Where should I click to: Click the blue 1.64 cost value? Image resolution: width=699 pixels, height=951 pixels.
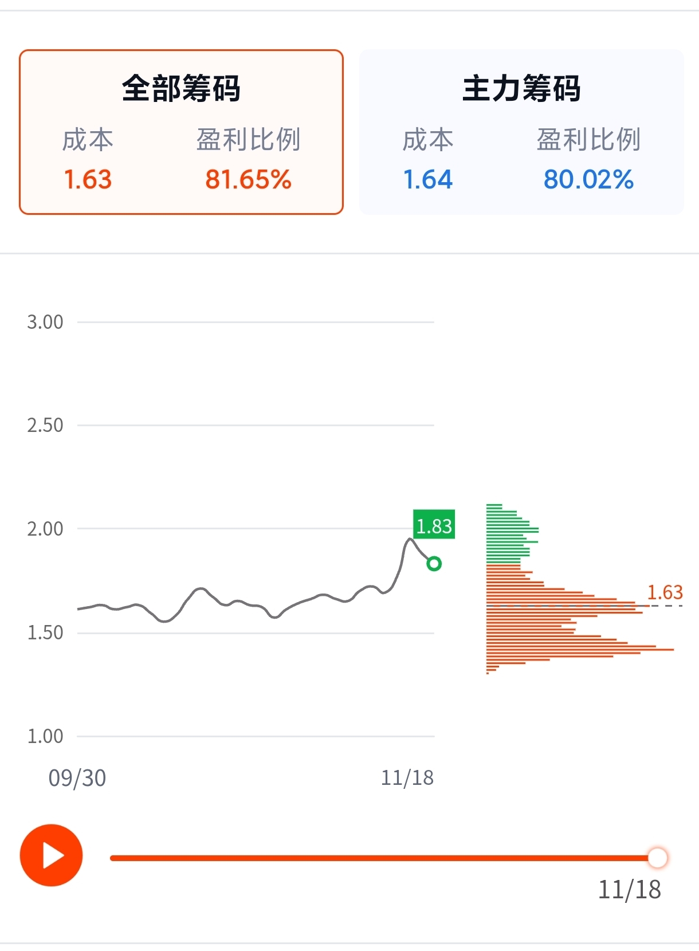point(428,179)
